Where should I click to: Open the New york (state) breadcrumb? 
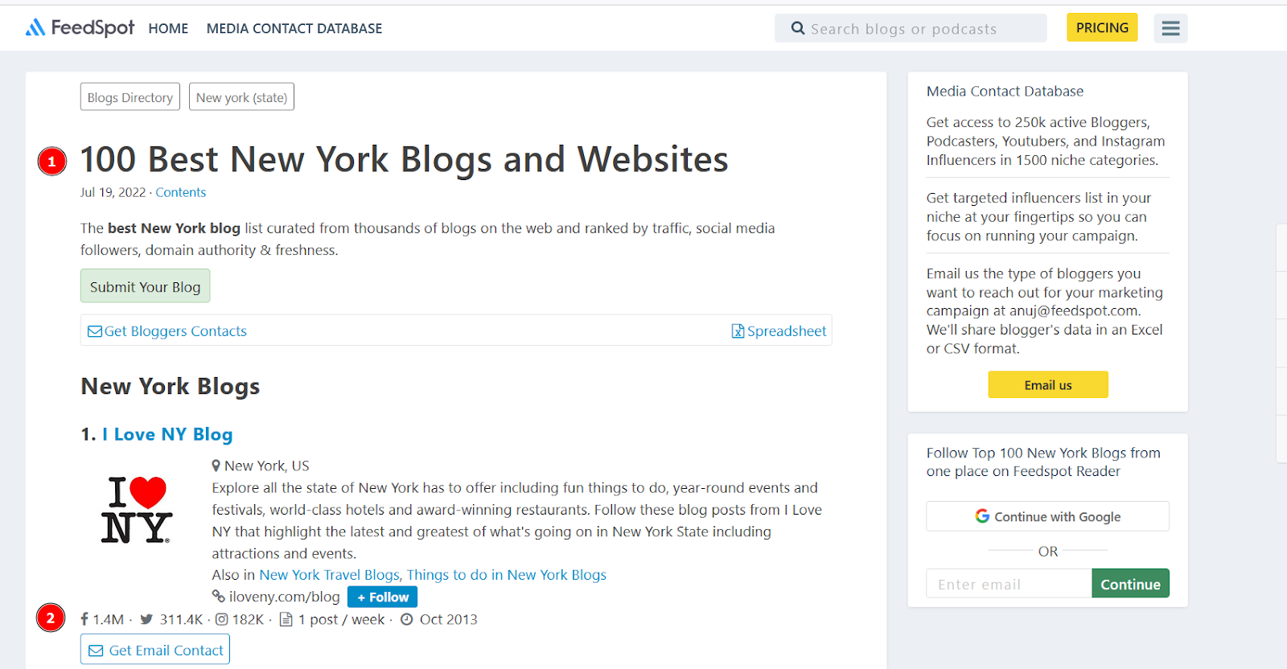click(241, 97)
